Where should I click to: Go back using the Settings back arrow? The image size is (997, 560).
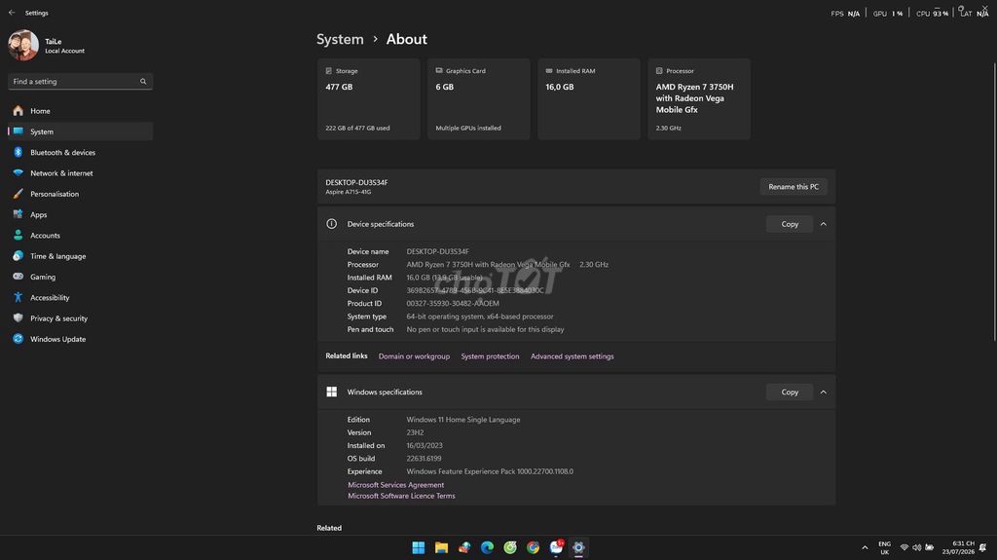tap(12, 13)
